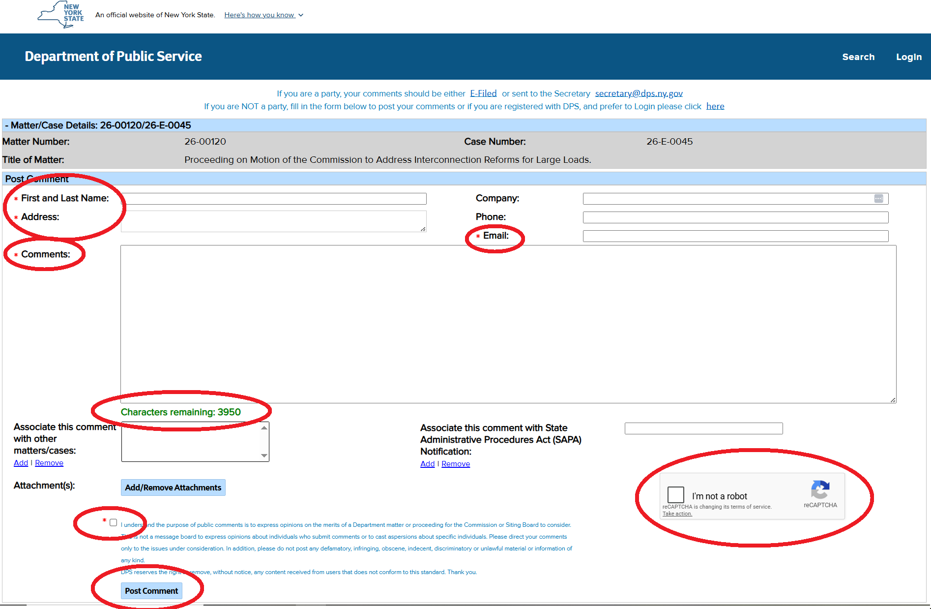Check the I'm not a robot box
This screenshot has width=931, height=609.
[676, 495]
